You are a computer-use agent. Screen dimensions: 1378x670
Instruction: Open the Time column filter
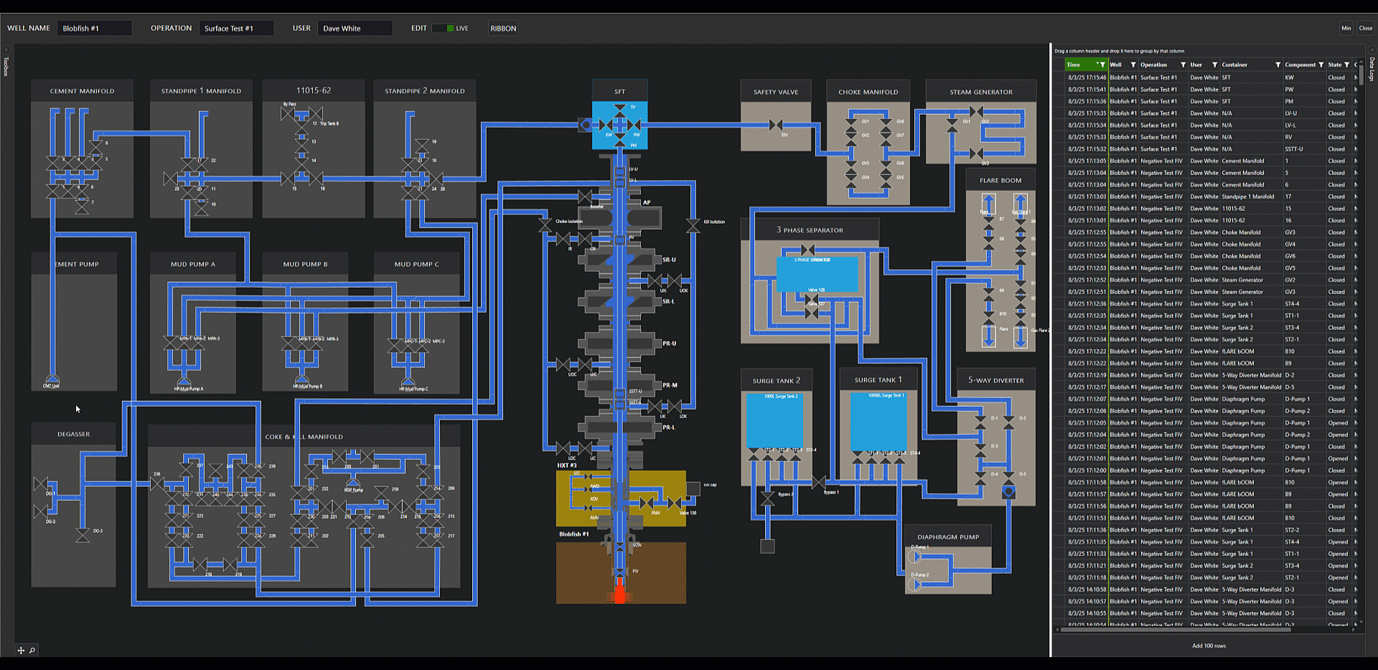tap(1102, 65)
